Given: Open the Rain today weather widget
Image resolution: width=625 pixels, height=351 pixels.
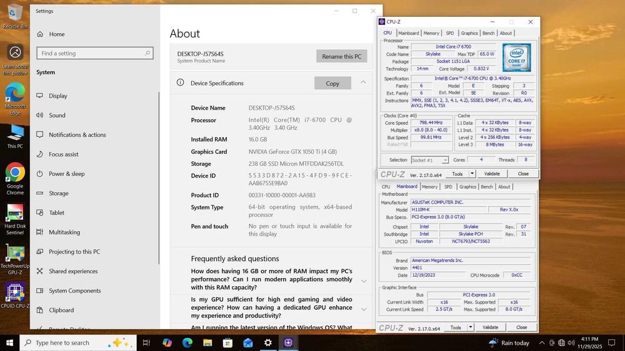Looking at the screenshot, I should pyautogui.click(x=509, y=343).
